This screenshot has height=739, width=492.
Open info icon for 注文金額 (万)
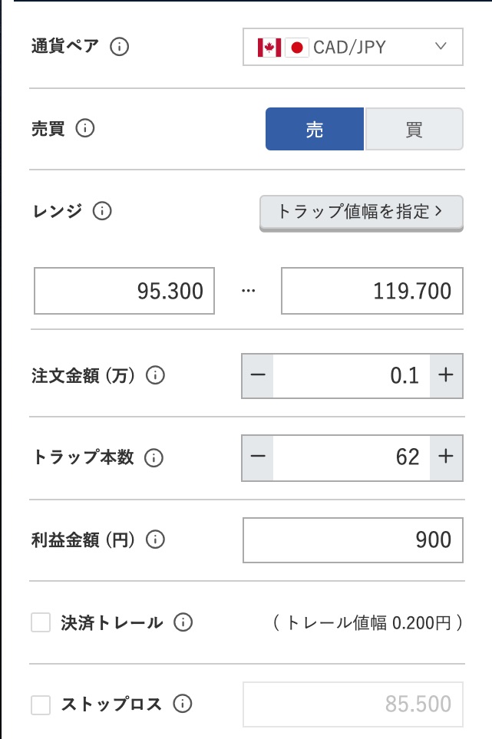[x=156, y=375]
